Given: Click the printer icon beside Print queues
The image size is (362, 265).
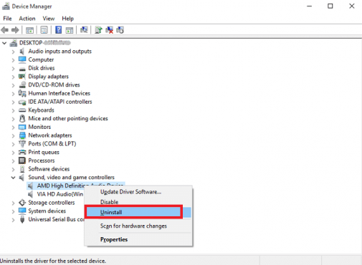Looking at the screenshot, I should coord(22,152).
